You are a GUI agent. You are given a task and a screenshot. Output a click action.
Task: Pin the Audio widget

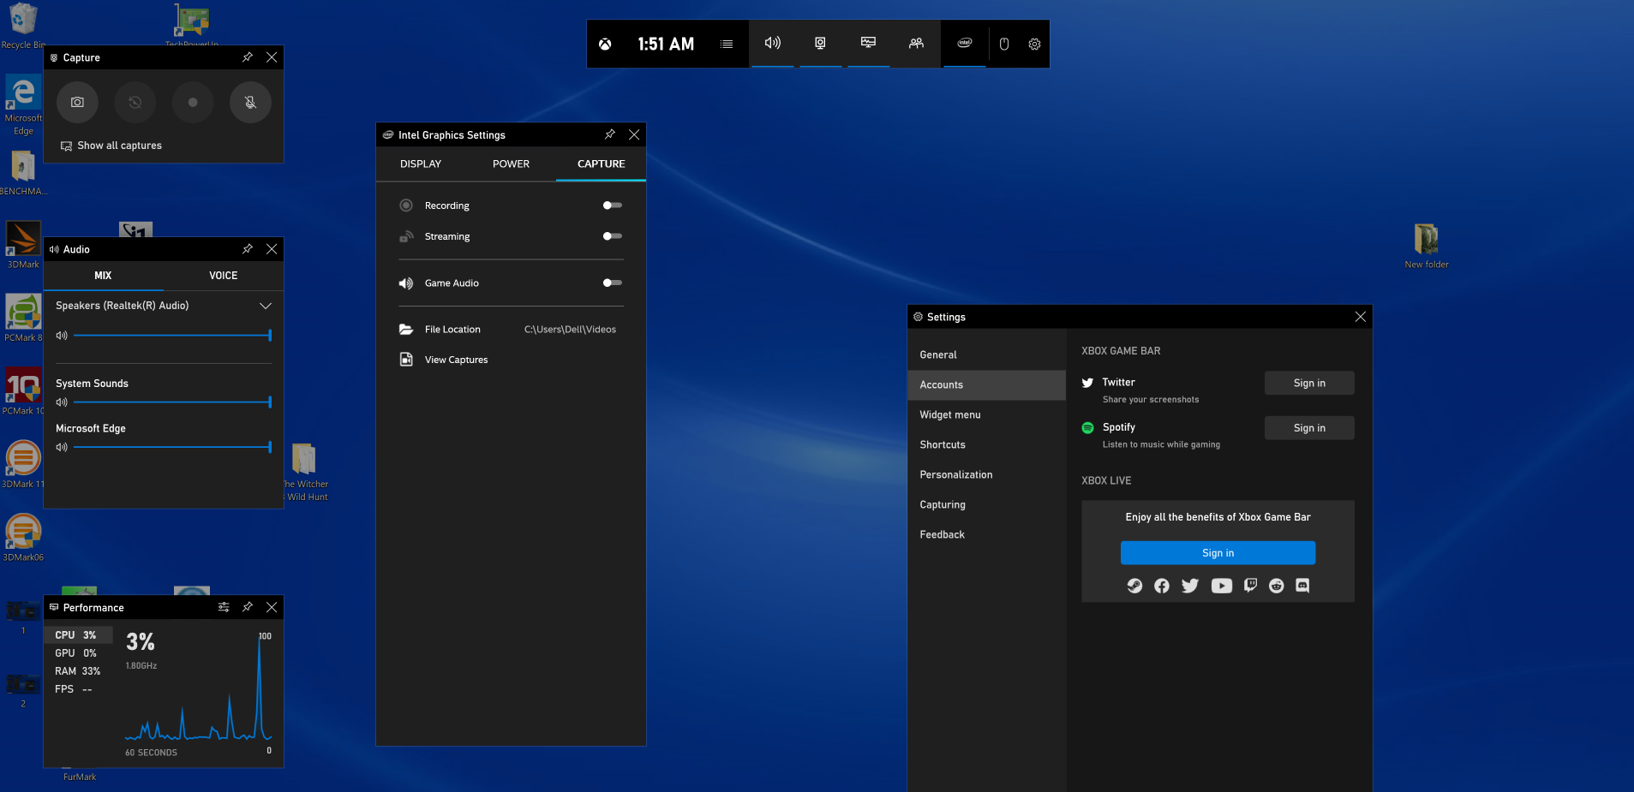click(248, 249)
